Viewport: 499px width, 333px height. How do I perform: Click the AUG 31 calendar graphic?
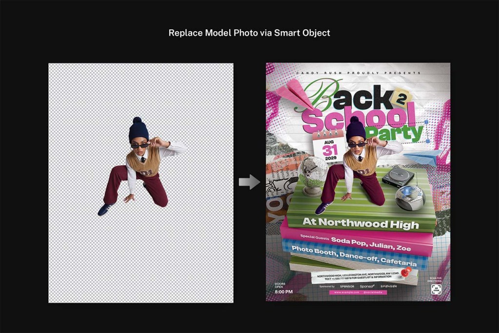(x=328, y=146)
